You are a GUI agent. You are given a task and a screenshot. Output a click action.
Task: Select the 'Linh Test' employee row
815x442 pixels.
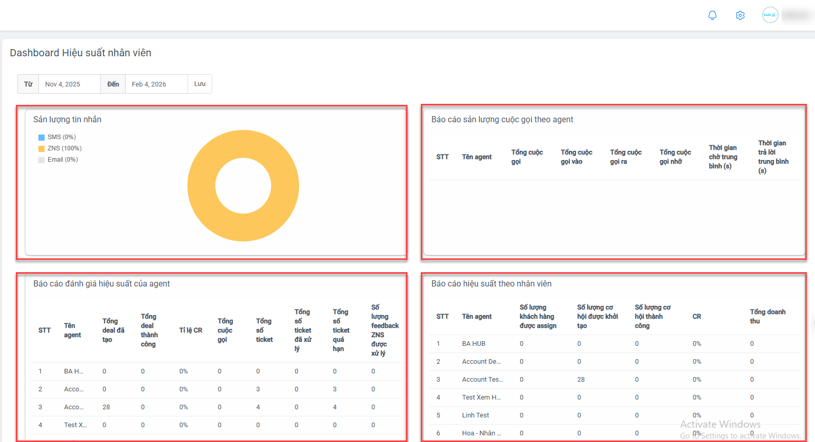[475, 415]
